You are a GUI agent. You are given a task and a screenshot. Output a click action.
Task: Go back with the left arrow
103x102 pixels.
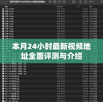click(3, 2)
